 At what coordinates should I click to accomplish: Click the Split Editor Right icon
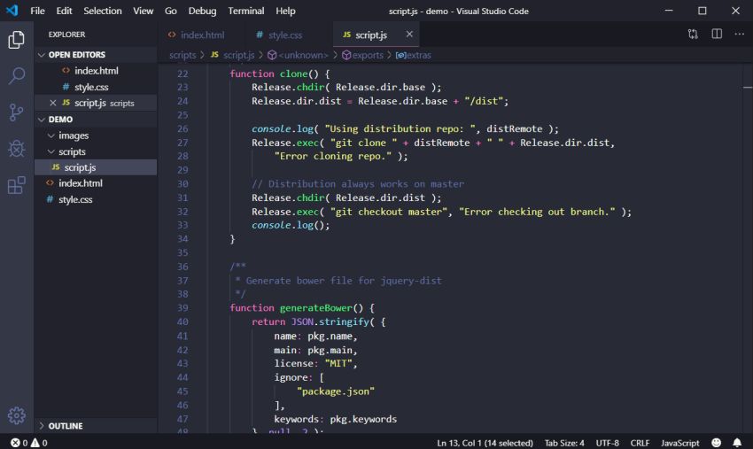point(717,35)
